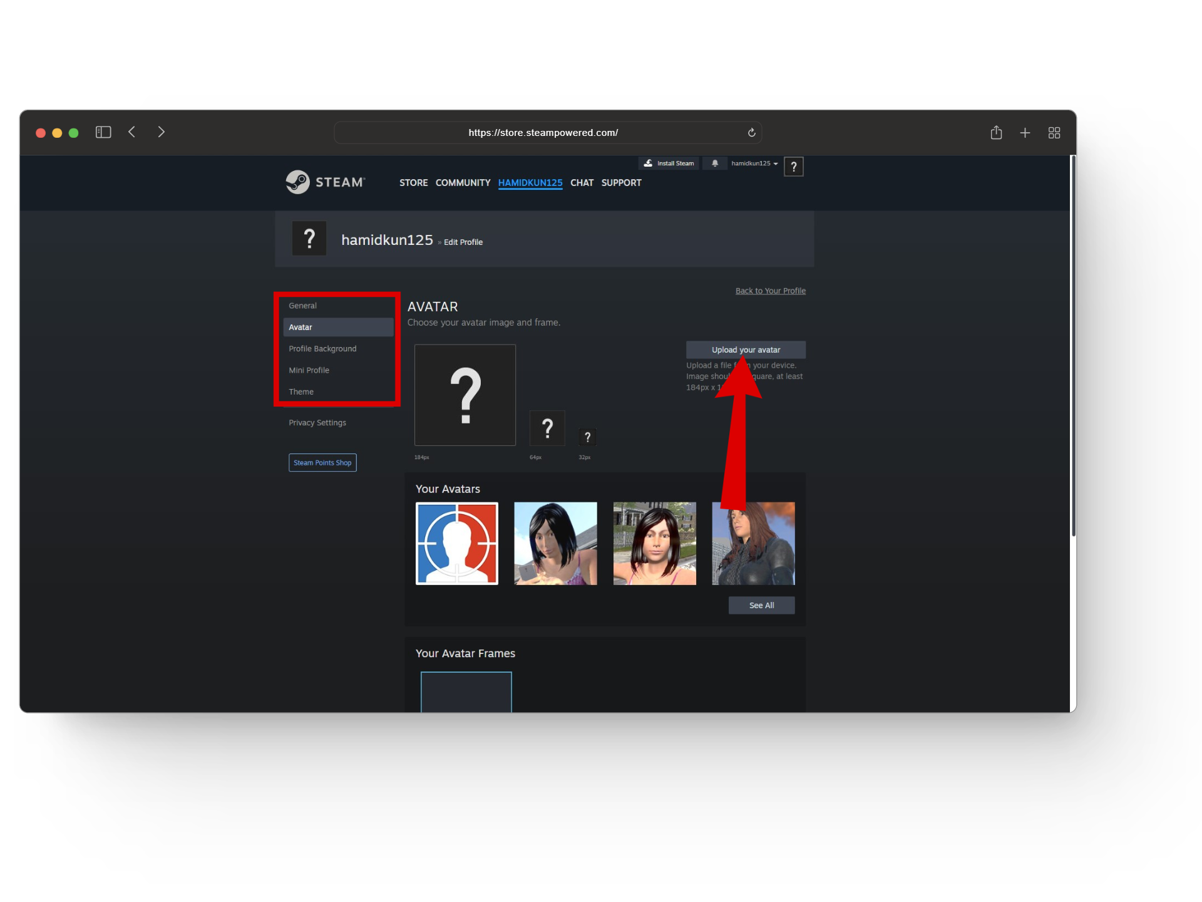Follow the Back to Your Profile link
The height and width of the screenshot is (902, 1202).
point(770,291)
